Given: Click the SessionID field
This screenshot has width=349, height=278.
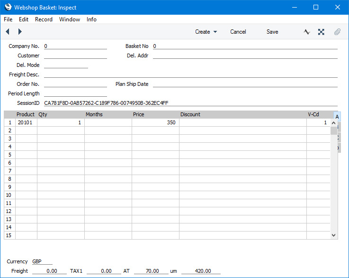Looking at the screenshot, I should [191, 103].
